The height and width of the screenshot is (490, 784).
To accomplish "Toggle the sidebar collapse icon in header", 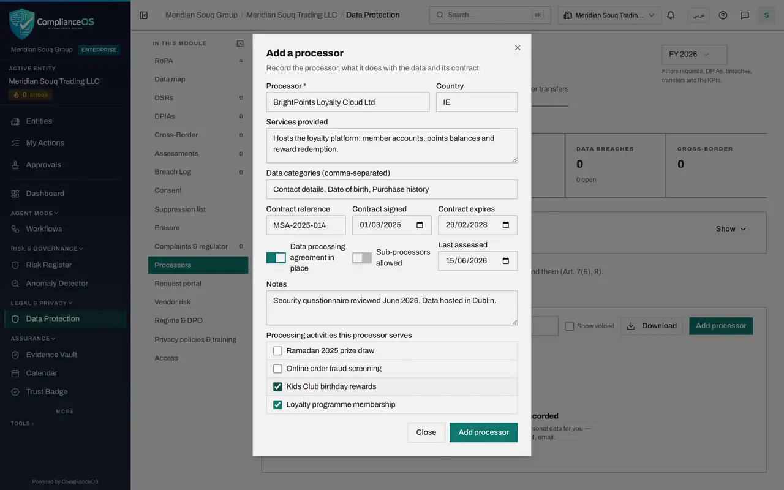I will click(144, 15).
